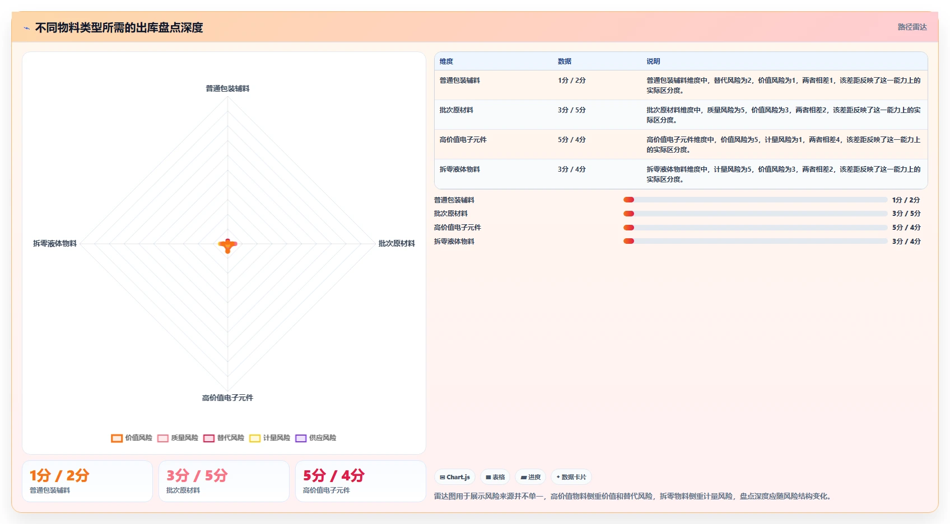Toggle the 质量风险 legend series
The width and height of the screenshot is (950, 524).
click(178, 438)
